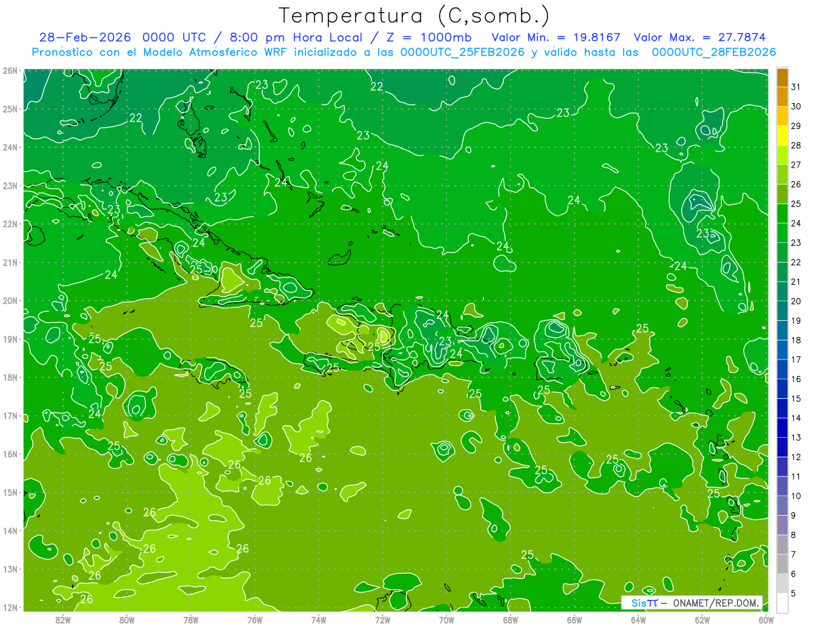Click the 70W longitude axis label
814x629 pixels.
pos(446,620)
